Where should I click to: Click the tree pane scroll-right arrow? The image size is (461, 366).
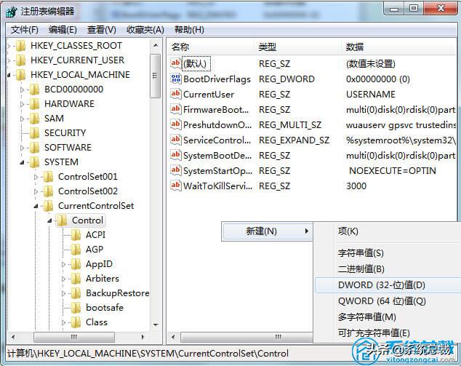(143, 337)
